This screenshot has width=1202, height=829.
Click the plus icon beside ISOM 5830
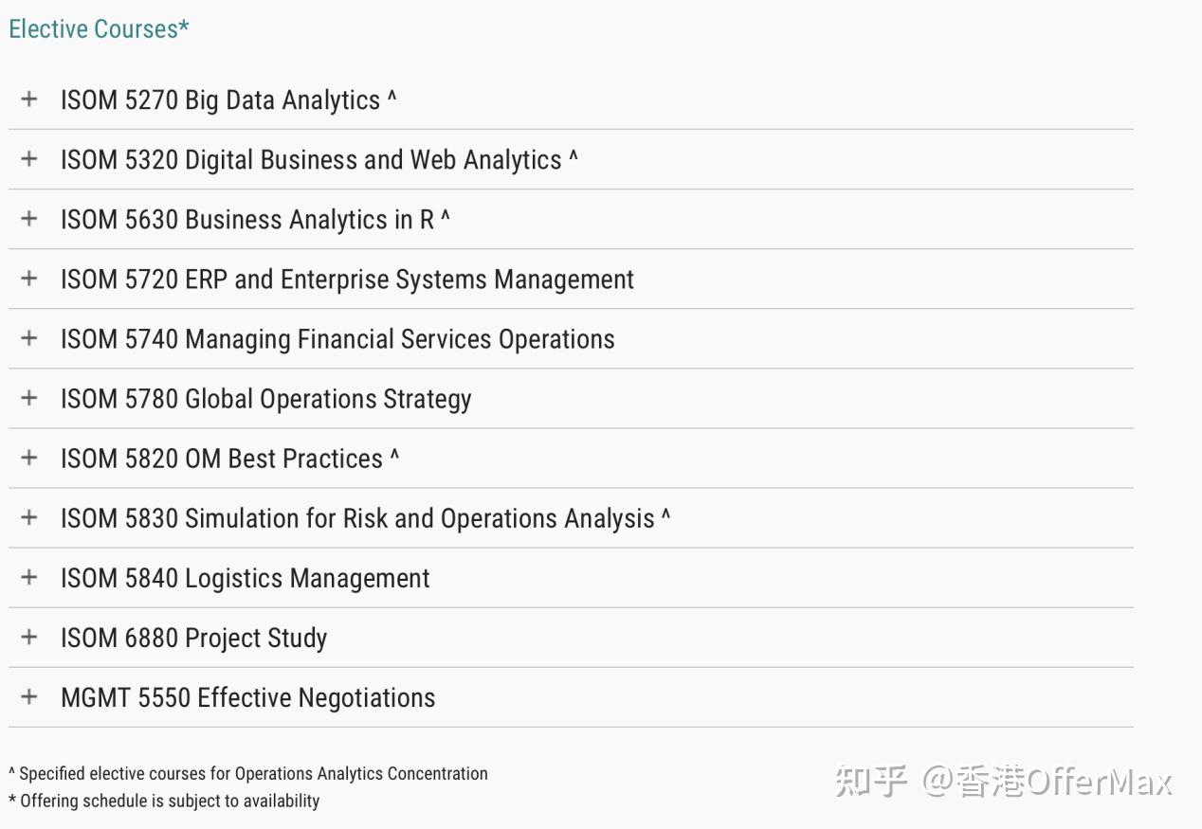tap(28, 517)
